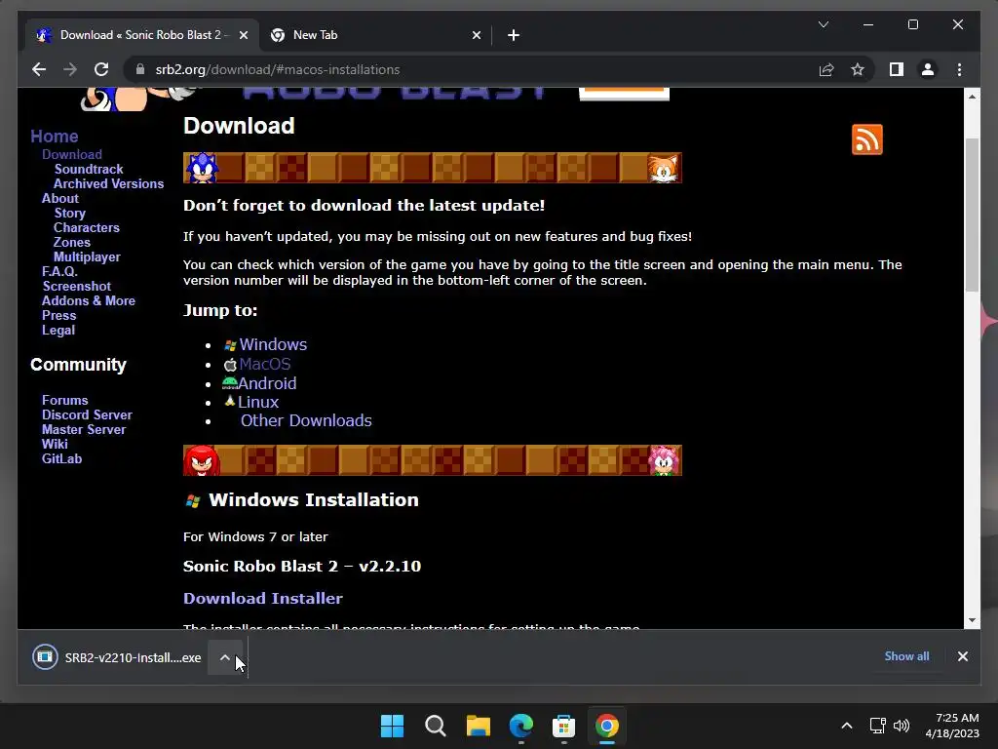Open the Chrome profile icon
This screenshot has width=998, height=749.
pos(928,69)
